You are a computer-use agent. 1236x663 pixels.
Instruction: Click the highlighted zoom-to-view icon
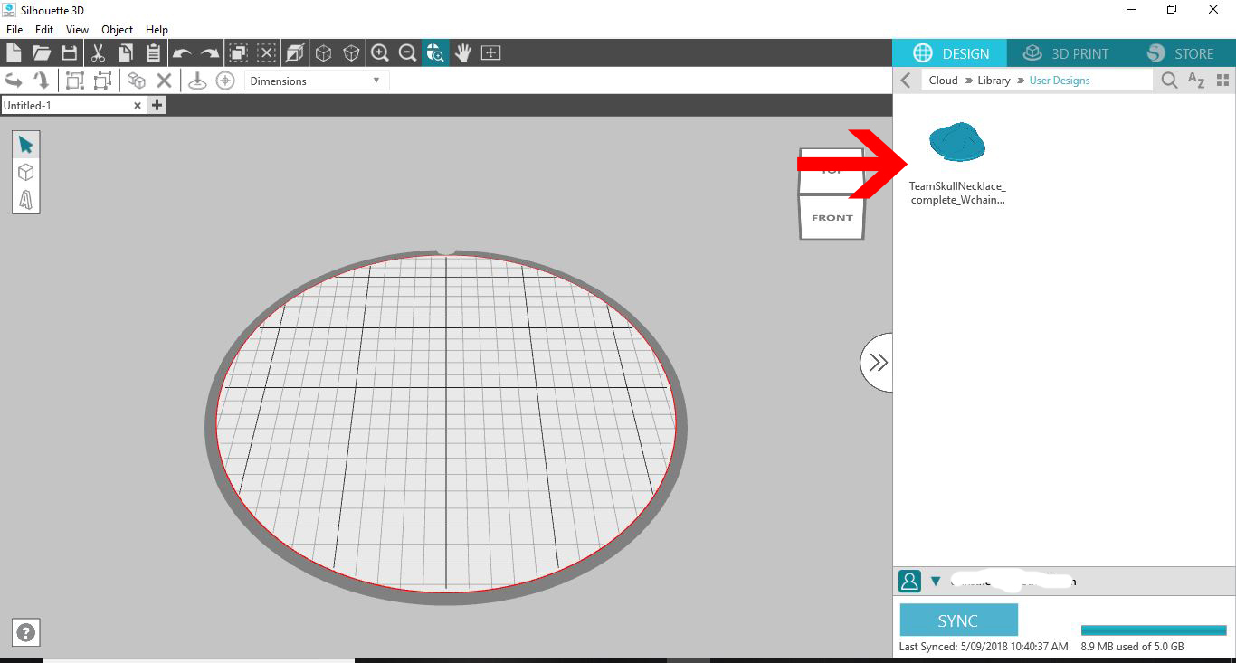click(x=435, y=53)
